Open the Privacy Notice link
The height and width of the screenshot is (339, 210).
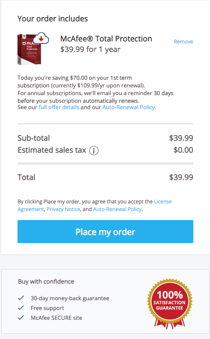[63, 209]
